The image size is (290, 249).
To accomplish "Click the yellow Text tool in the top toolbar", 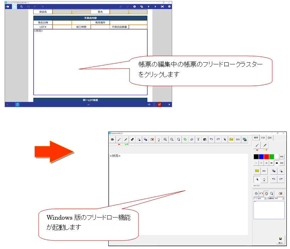I will (231, 140).
